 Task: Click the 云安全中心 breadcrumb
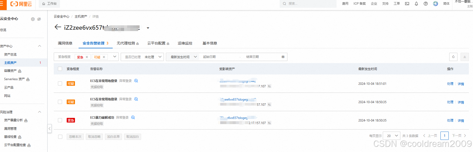click(x=62, y=17)
